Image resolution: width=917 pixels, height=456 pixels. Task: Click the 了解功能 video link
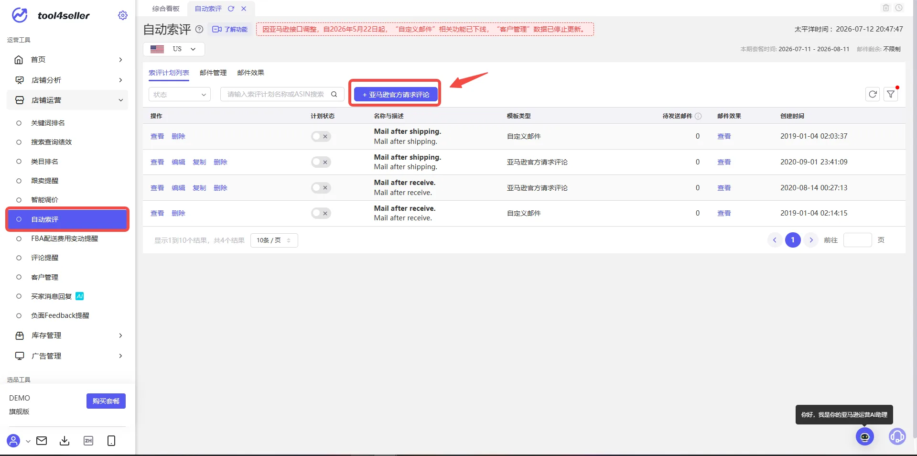[x=230, y=29]
